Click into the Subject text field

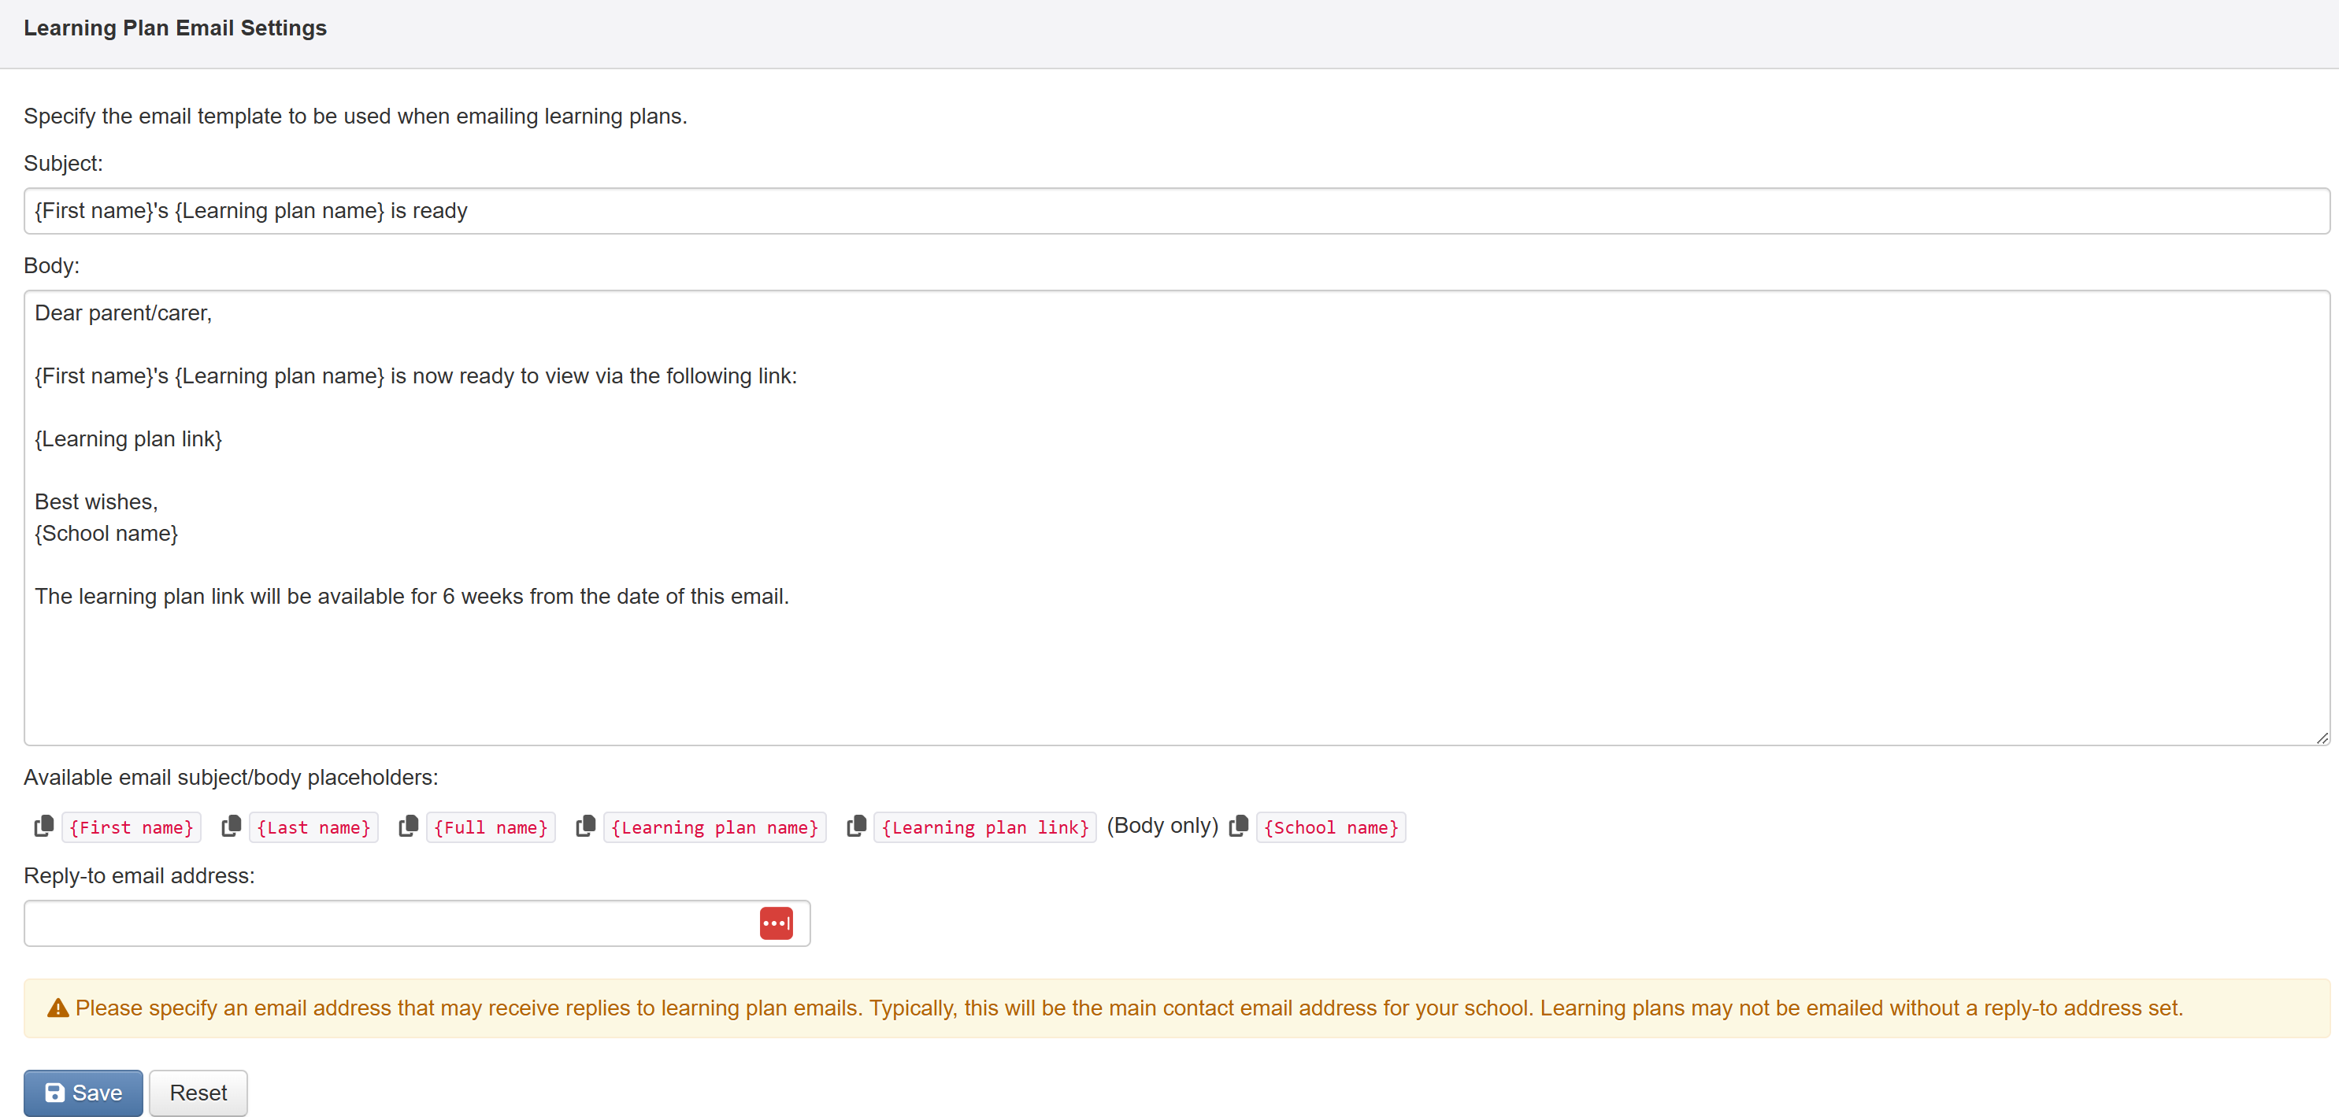click(1176, 210)
